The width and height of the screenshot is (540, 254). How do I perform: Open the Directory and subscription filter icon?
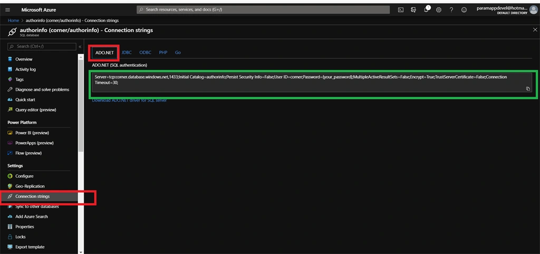tap(413, 10)
